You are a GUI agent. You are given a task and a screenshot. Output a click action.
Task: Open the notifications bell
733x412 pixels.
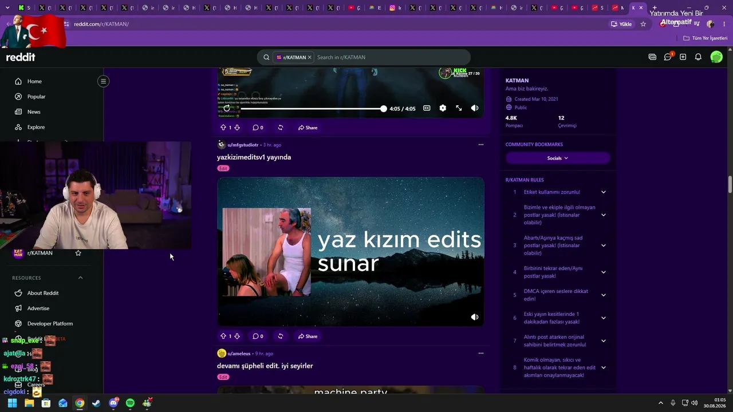pos(698,57)
